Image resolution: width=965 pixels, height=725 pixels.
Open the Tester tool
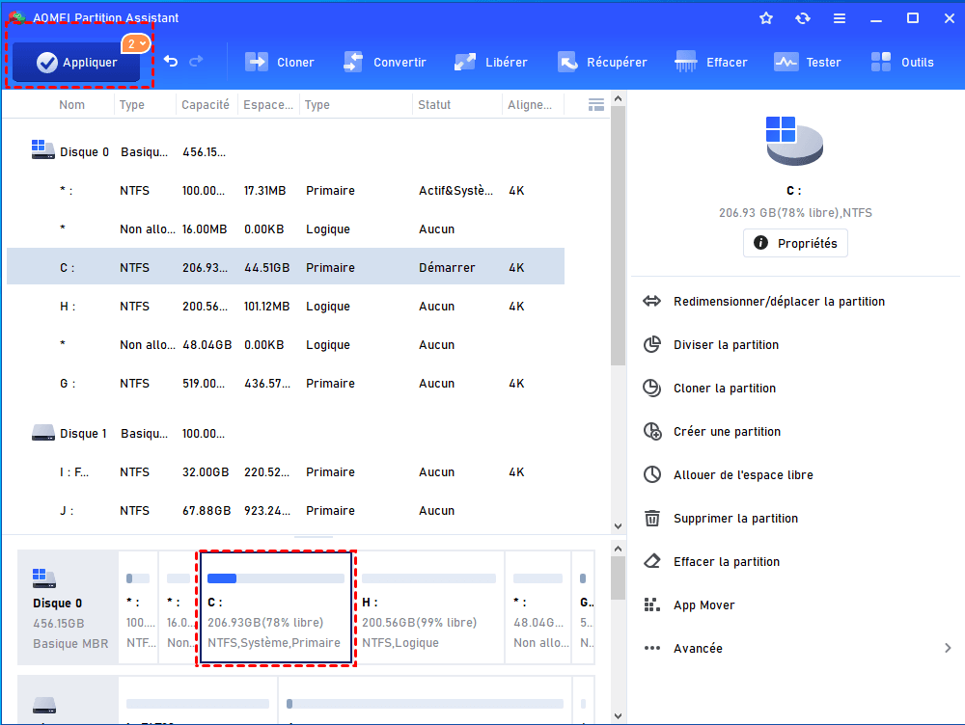tap(807, 62)
